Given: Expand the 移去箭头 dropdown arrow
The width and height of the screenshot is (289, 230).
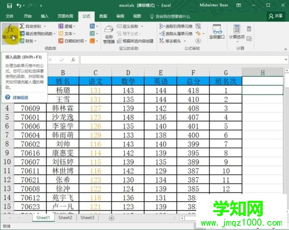Looking at the screenshot, I should tap(185, 41).
